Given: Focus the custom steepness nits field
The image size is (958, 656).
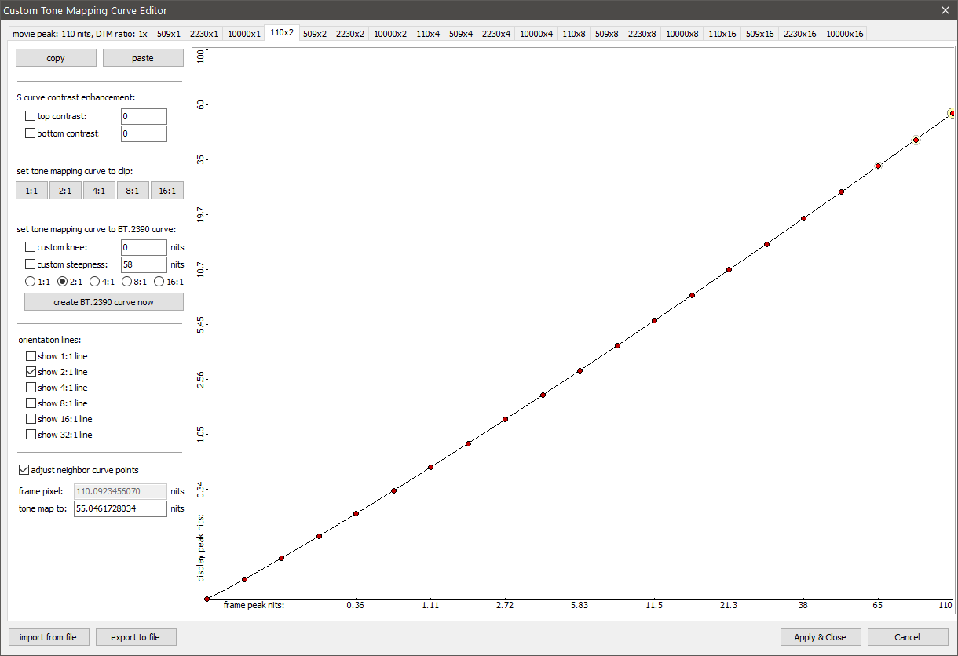Looking at the screenshot, I should [x=144, y=264].
